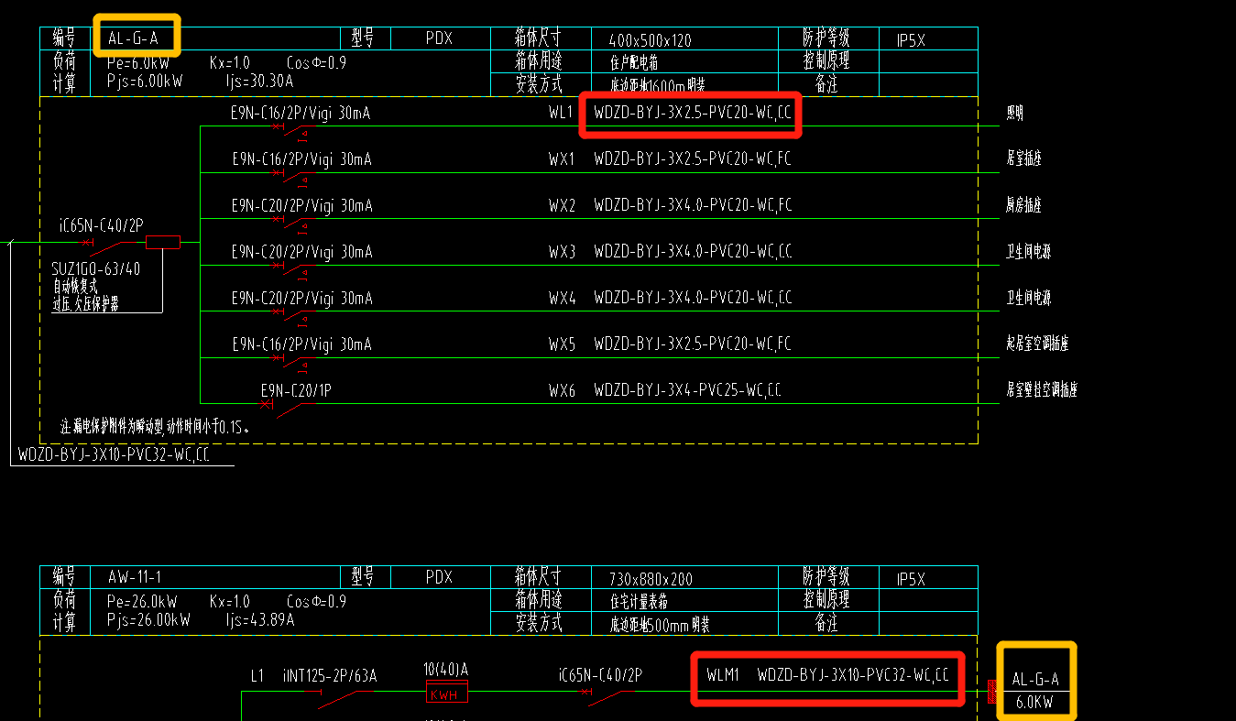Click the WX1 cable spec 'WDZD-BYJ-3X2.5-PVC20-WC,FC'

tap(693, 159)
